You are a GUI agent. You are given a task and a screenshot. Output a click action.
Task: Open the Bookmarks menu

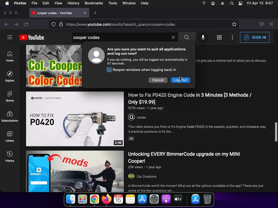94,3
